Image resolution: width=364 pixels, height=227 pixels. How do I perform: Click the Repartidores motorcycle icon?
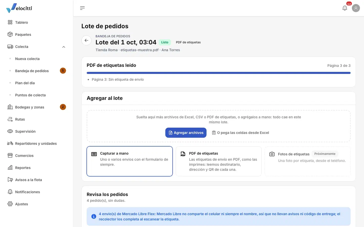[10, 143]
